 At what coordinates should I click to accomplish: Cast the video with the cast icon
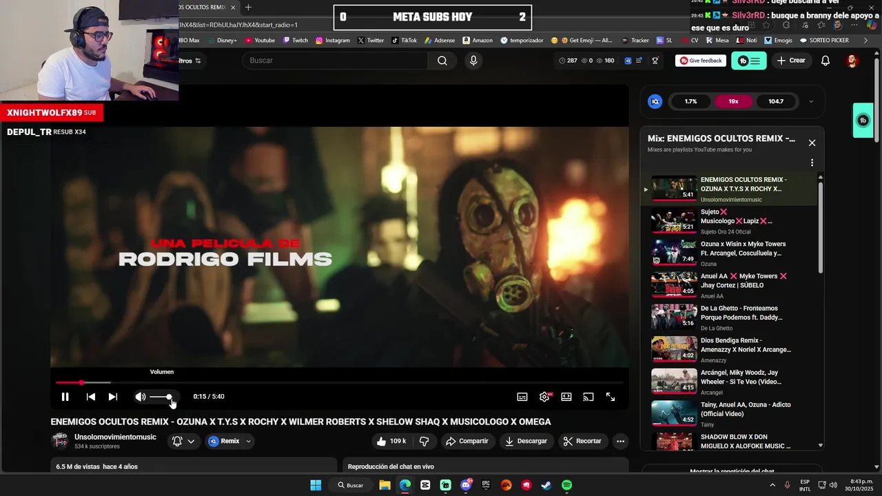[x=588, y=397]
